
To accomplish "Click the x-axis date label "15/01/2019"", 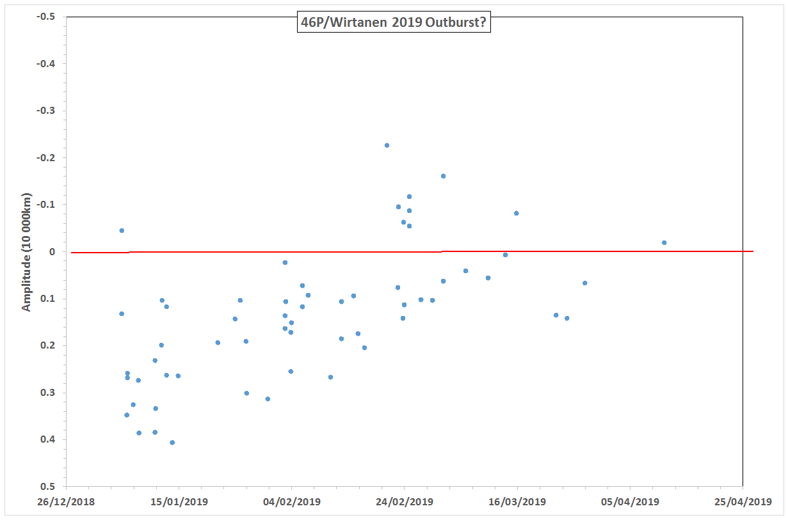I will [179, 502].
